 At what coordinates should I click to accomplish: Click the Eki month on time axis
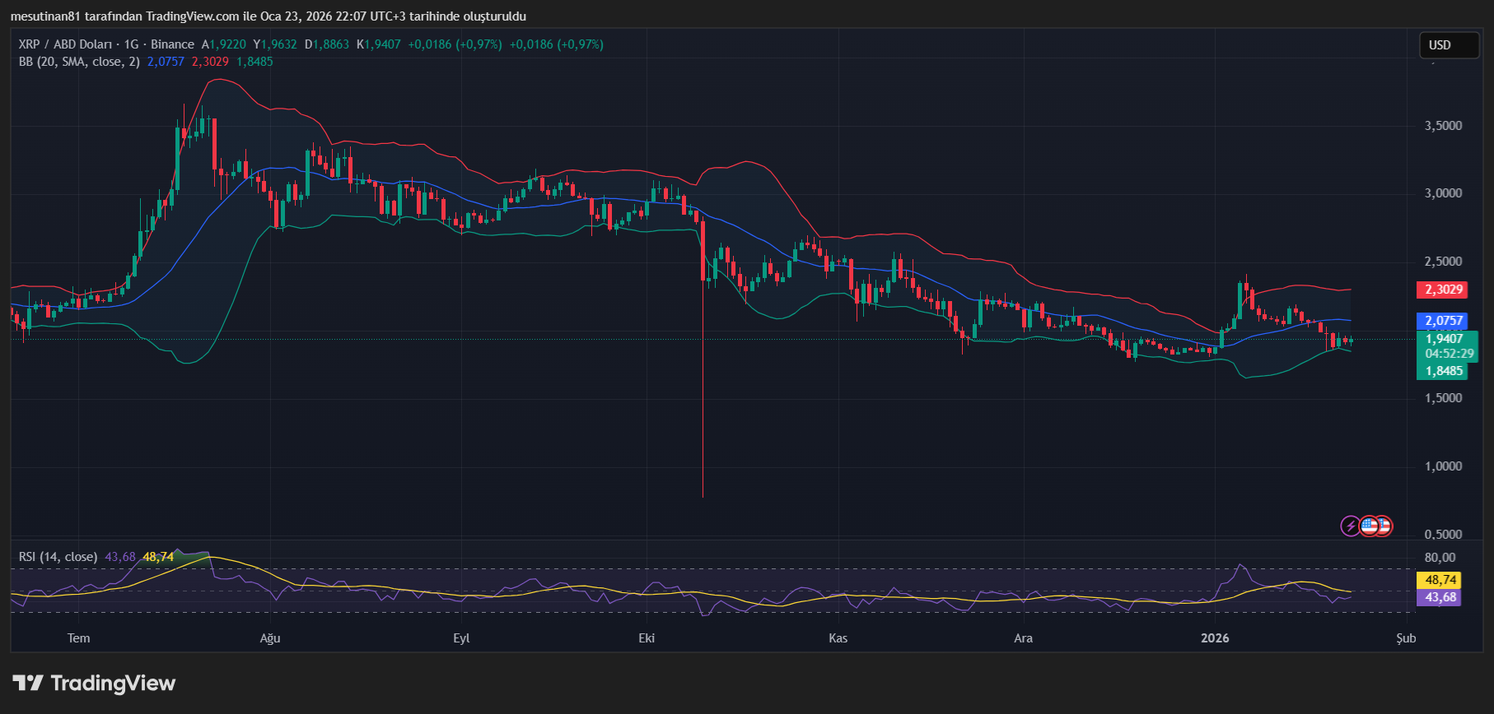[647, 638]
